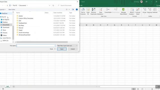Open Manage Data Model
The image size is (160, 90).
click(123, 11)
